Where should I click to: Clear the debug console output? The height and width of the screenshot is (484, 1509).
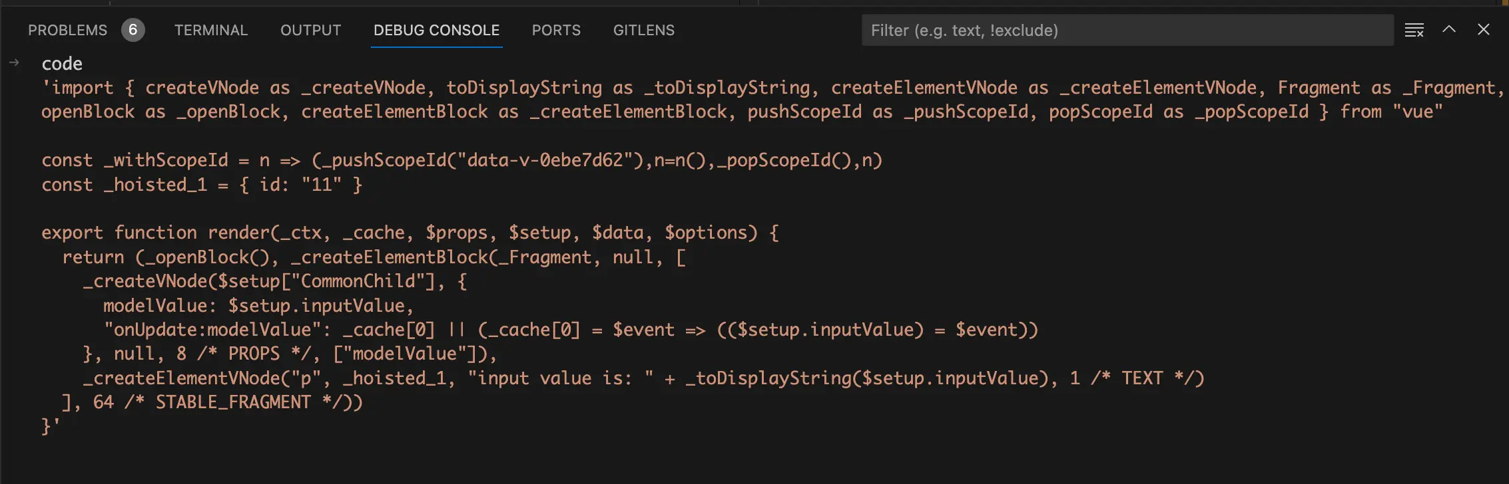pos(1414,30)
